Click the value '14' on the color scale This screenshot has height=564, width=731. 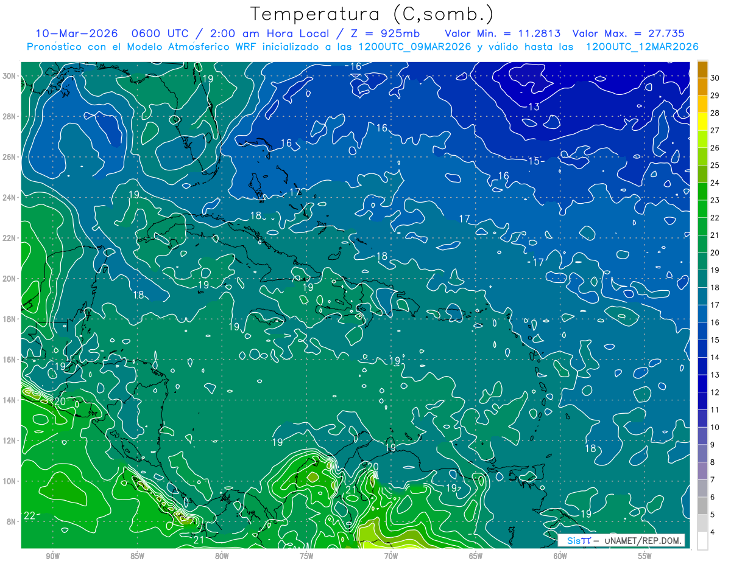pos(715,358)
